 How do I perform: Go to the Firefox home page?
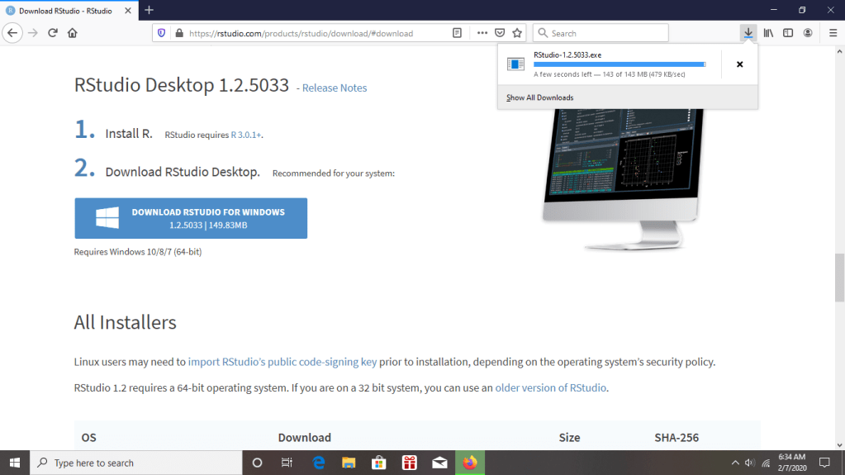73,33
